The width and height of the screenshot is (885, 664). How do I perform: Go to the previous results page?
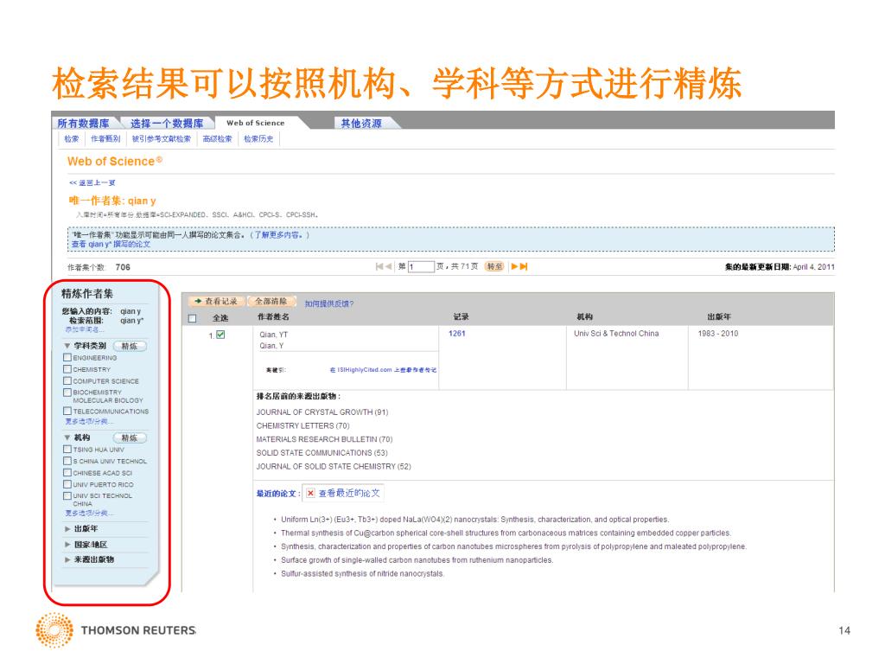coord(388,266)
